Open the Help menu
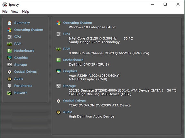Viewport: 185px width, 138px height. click(26, 12)
